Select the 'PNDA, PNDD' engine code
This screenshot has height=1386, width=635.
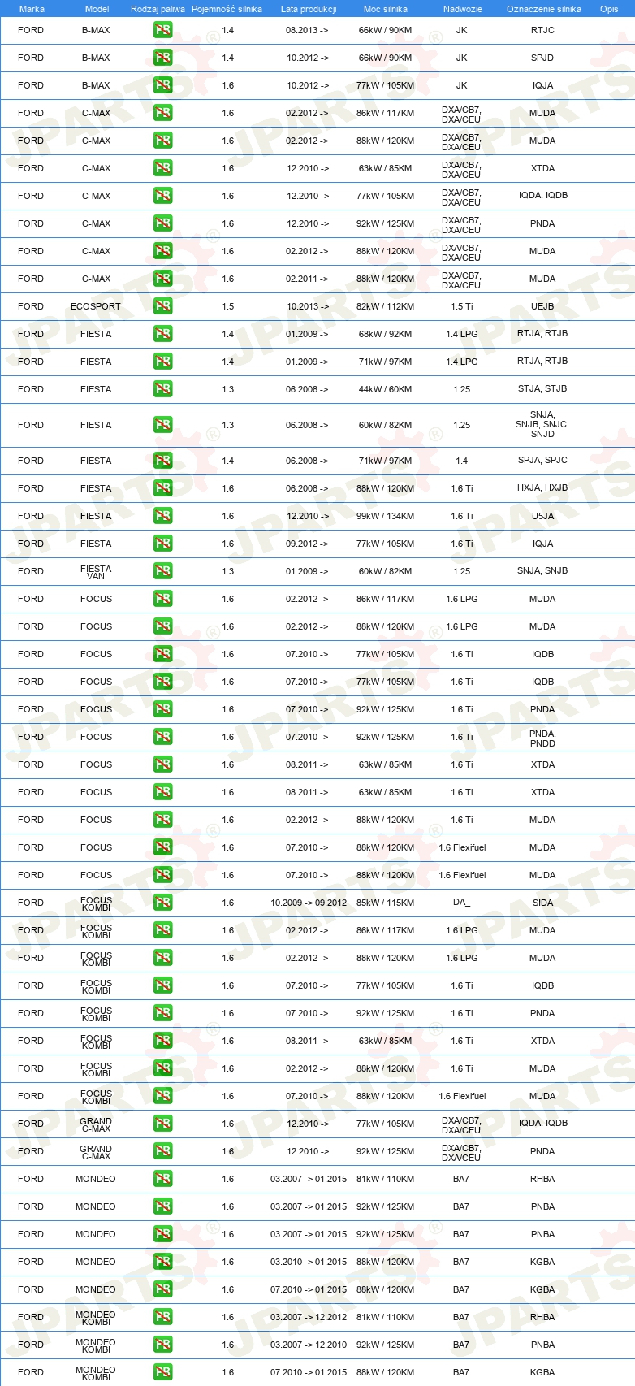tap(542, 738)
